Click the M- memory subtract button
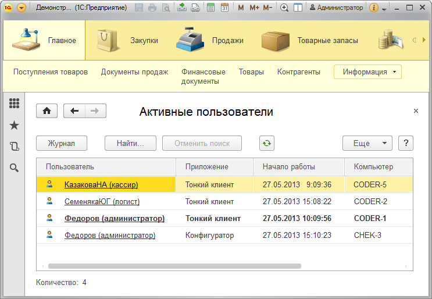The width and height of the screenshot is (432, 299). pos(267,8)
